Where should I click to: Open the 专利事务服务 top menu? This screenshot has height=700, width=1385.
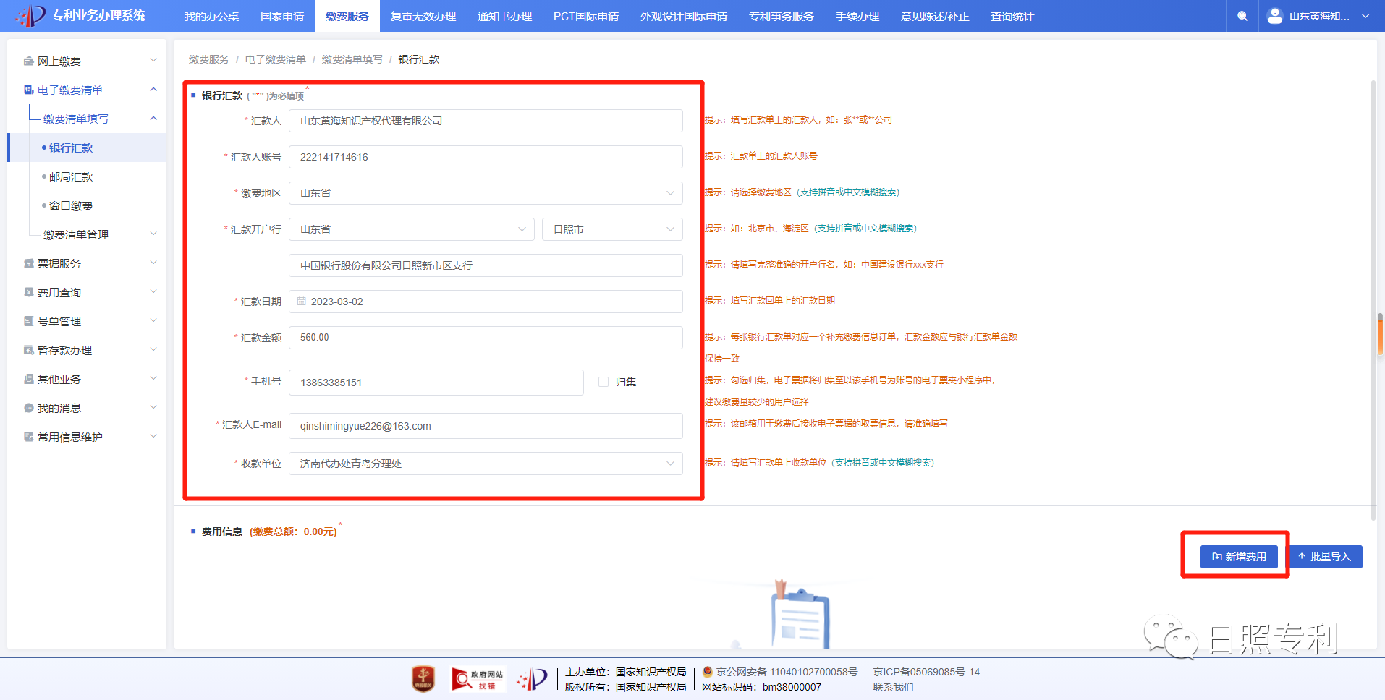pyautogui.click(x=781, y=16)
